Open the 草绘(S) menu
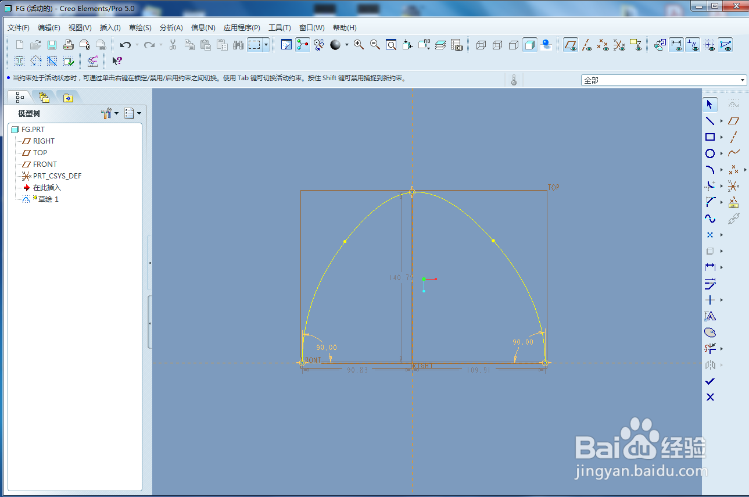Screen dimensions: 749x497 pyautogui.click(x=140, y=27)
